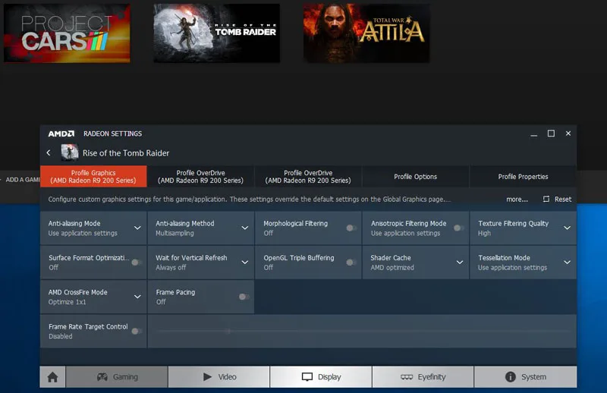Open the Display section with monitor icon
This screenshot has height=393, width=607.
[x=321, y=377]
